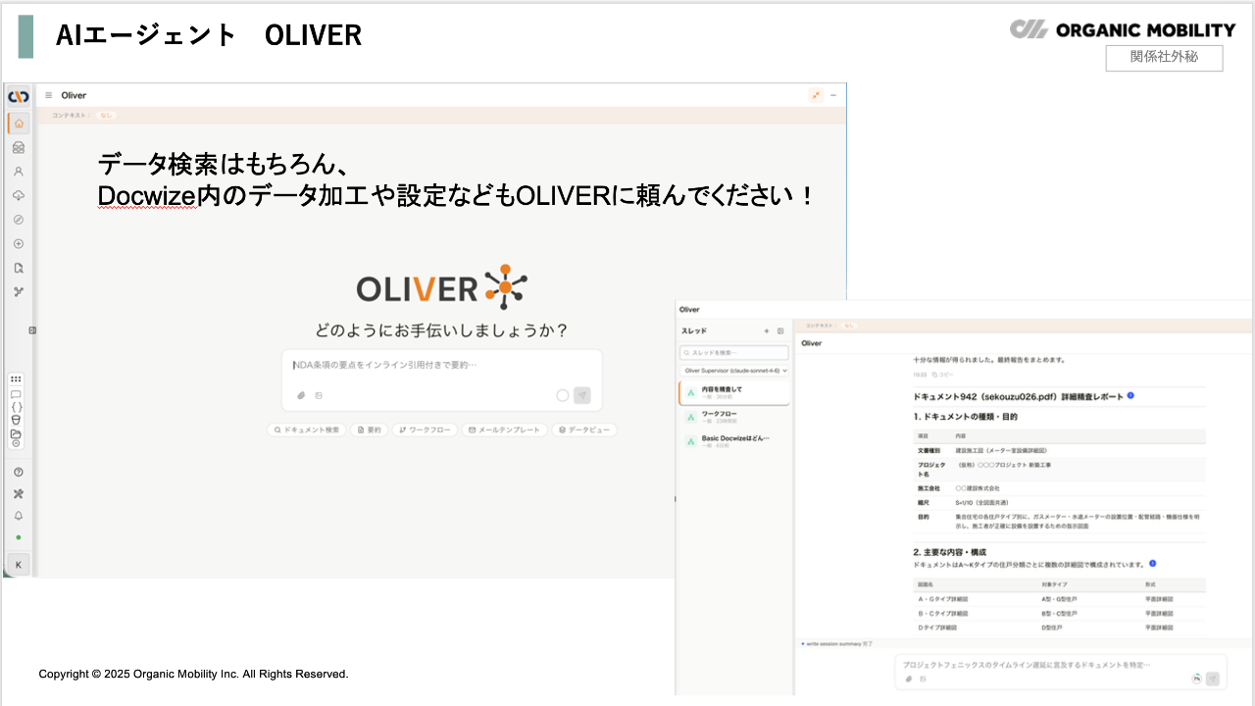Open the 内容を精査して thread
The width and height of the screenshot is (1255, 706).
click(x=734, y=392)
